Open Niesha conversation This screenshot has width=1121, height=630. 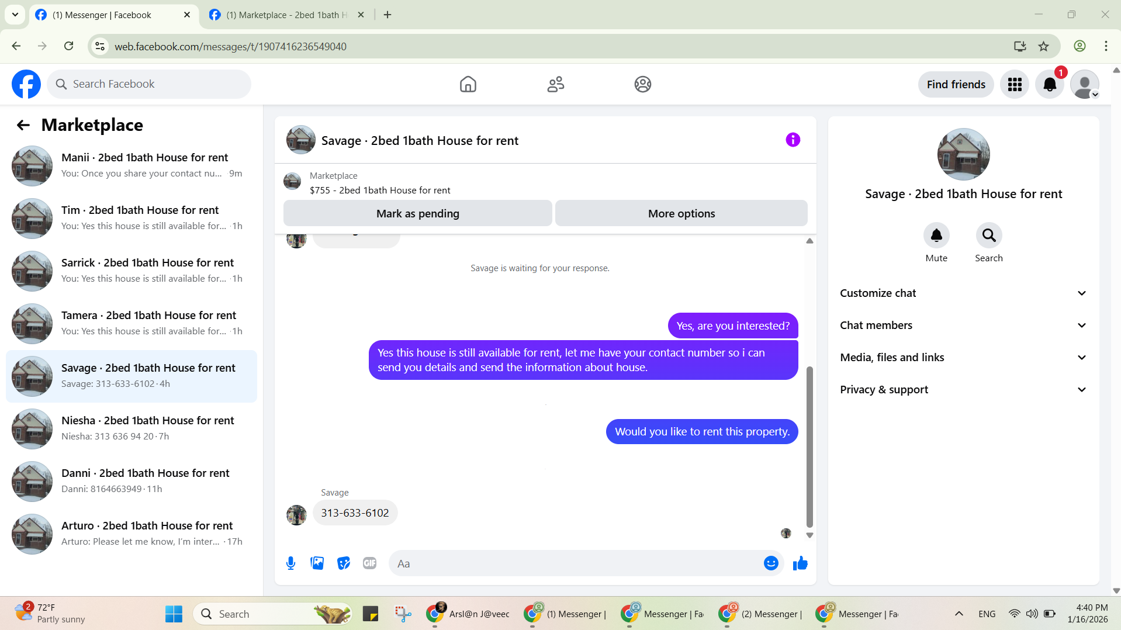tap(132, 429)
